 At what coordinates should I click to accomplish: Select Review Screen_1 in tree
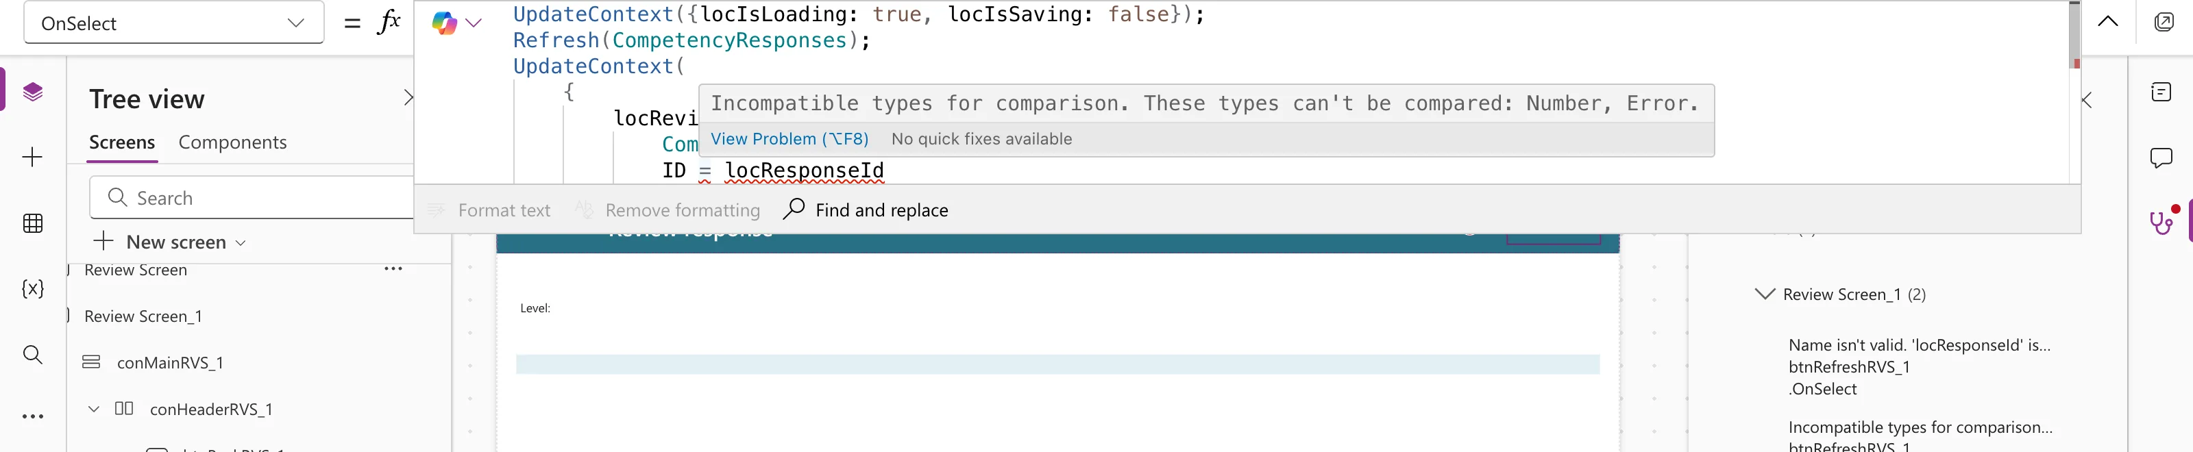pyautogui.click(x=143, y=316)
